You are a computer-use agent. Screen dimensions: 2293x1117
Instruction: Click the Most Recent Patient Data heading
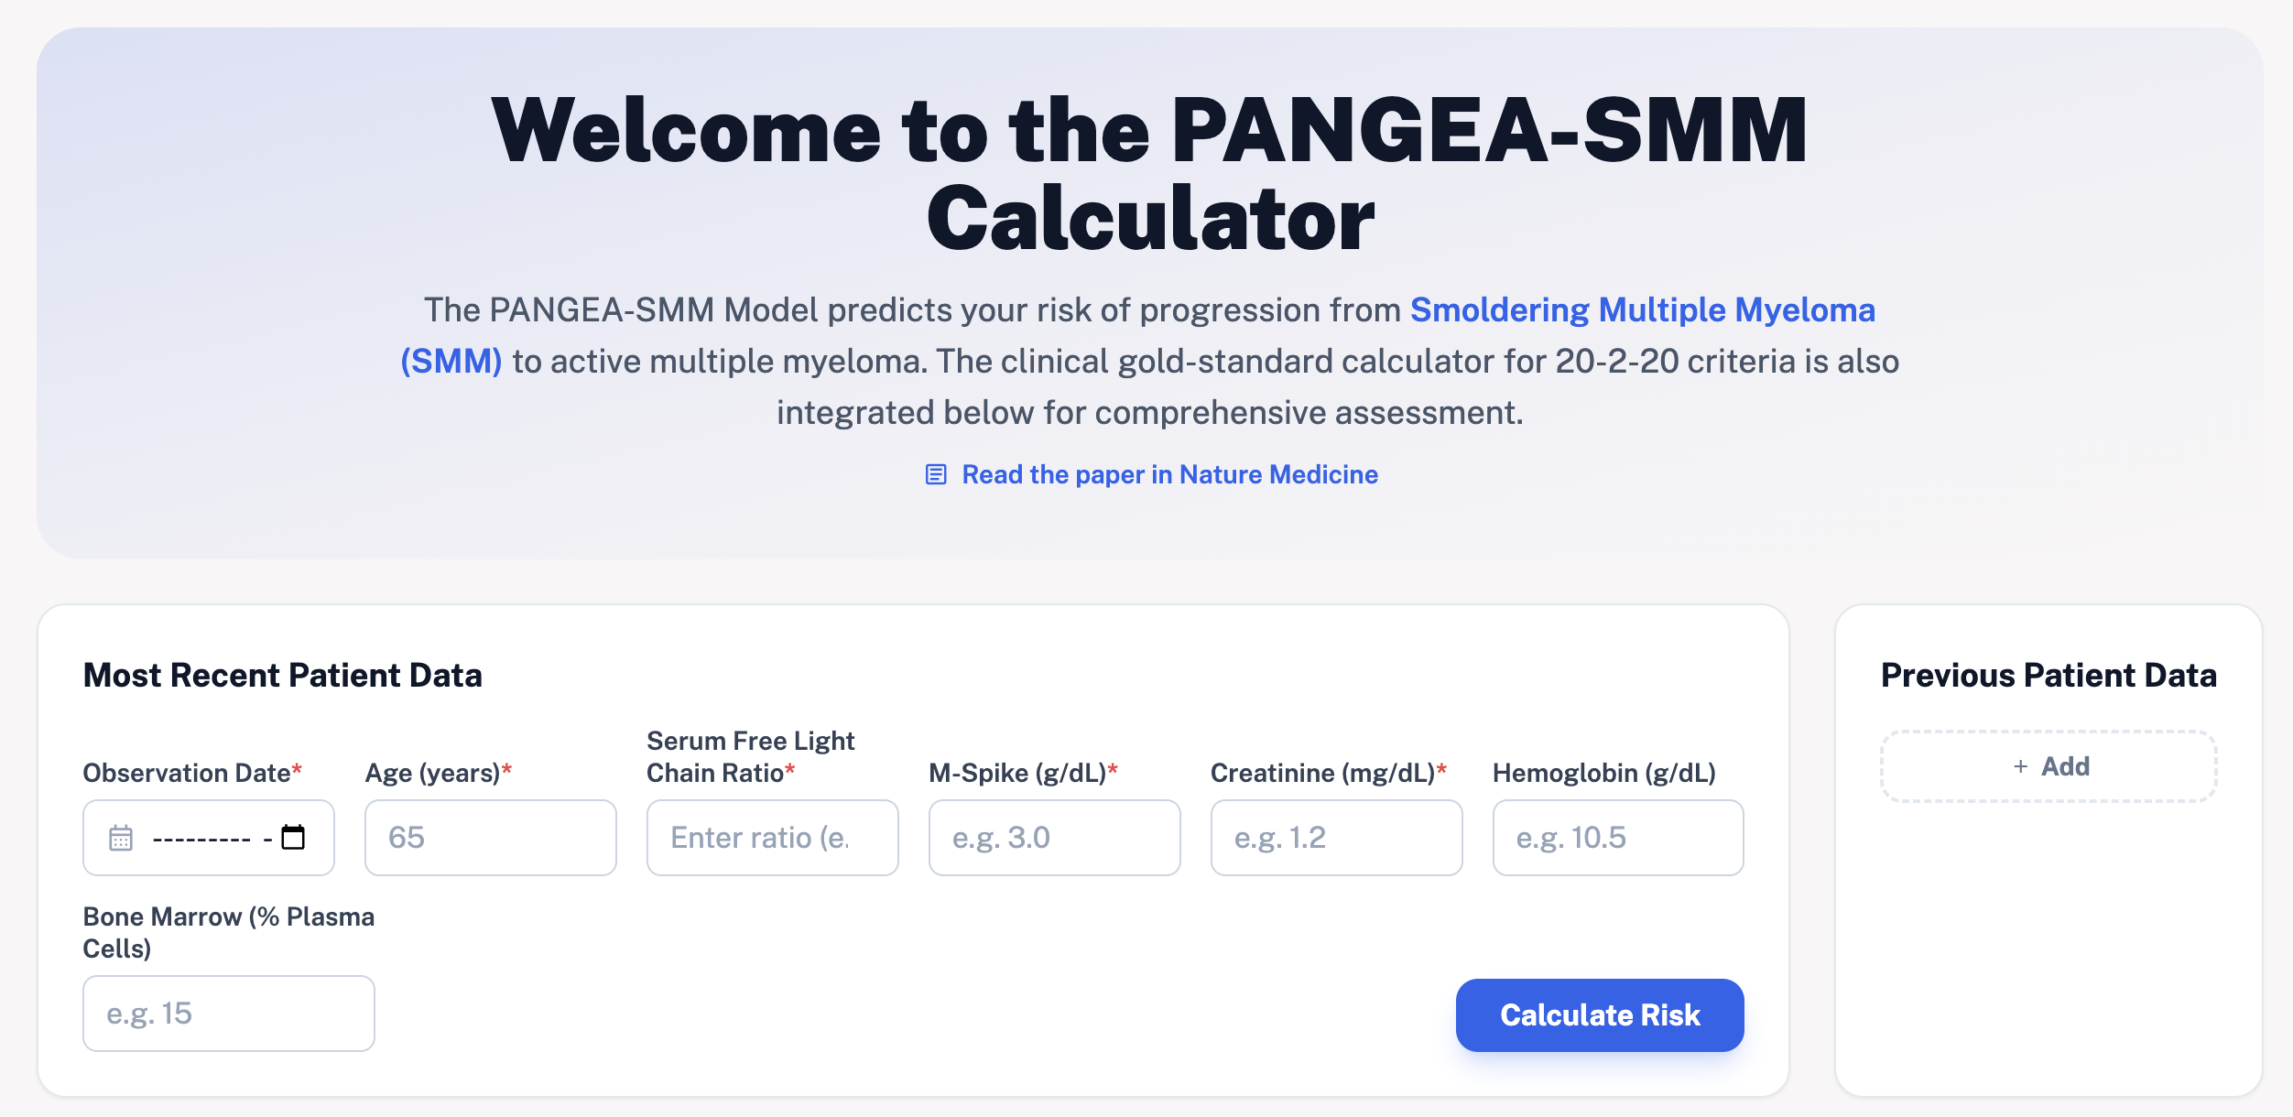[x=284, y=676]
